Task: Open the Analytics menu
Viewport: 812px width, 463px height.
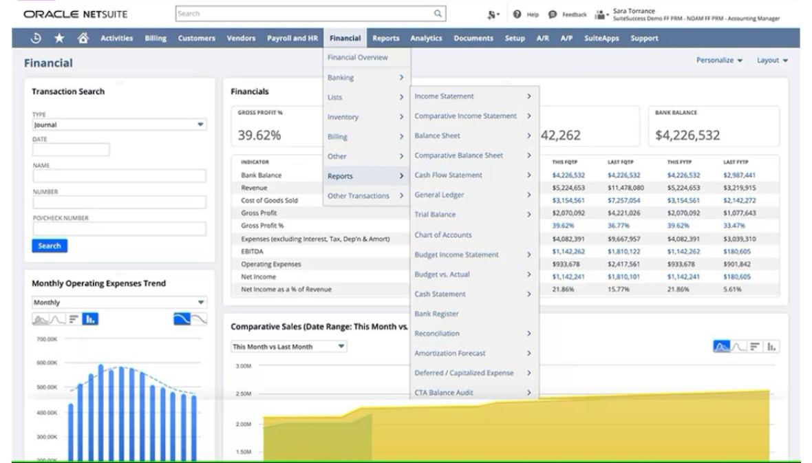Action: pyautogui.click(x=426, y=38)
